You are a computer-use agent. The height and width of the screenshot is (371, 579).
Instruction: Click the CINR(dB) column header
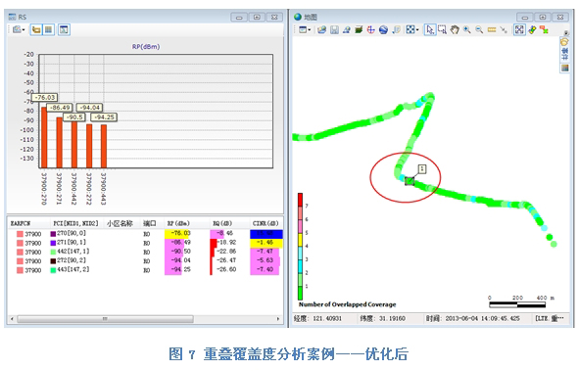(265, 223)
